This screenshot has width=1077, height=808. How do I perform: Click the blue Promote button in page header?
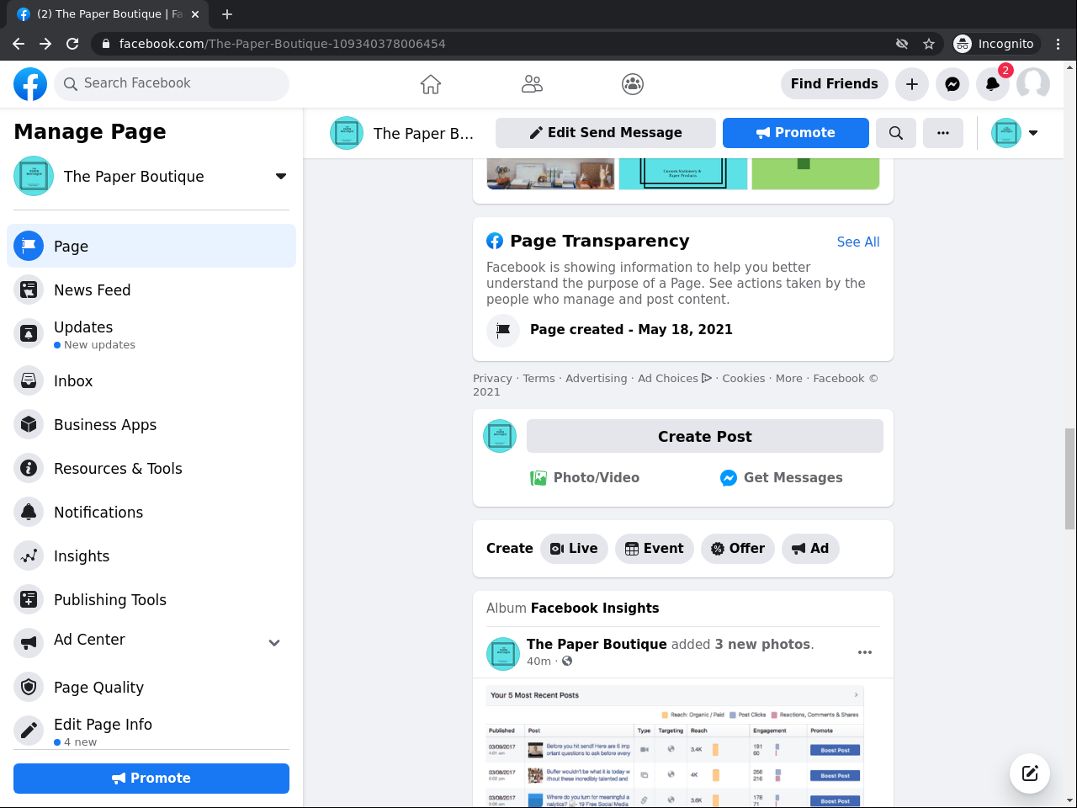pos(796,133)
